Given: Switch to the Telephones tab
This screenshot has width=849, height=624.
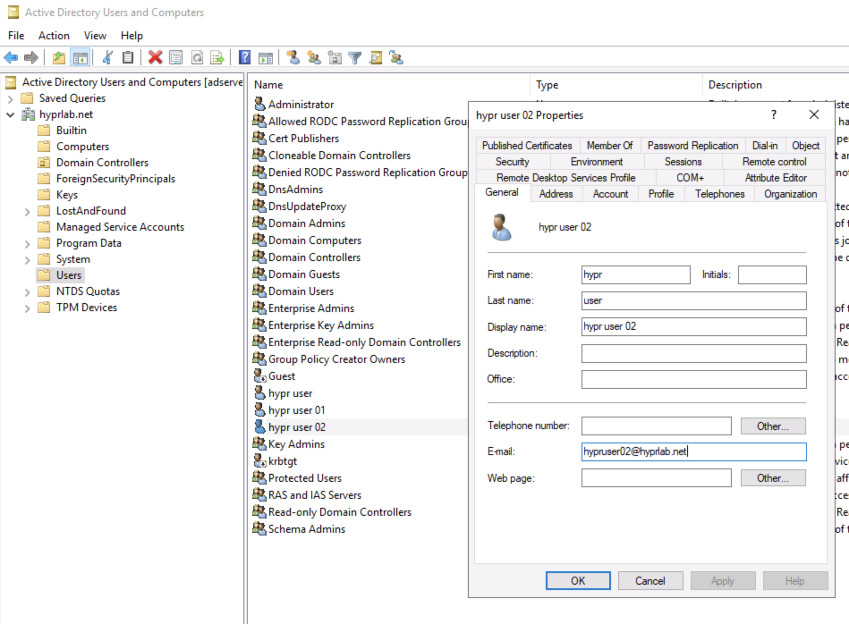Looking at the screenshot, I should click(x=719, y=194).
